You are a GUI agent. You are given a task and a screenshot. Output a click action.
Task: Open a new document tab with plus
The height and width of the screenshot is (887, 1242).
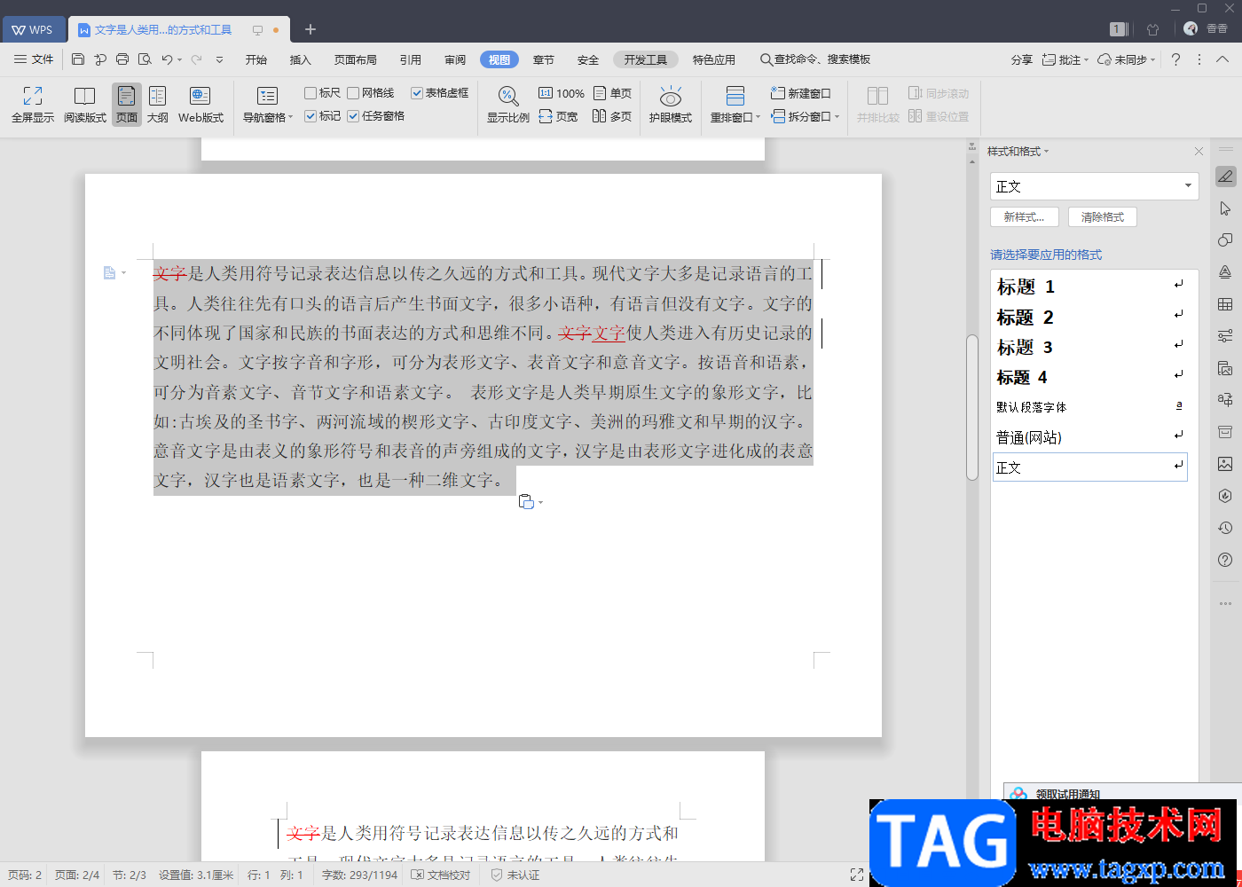pos(310,29)
